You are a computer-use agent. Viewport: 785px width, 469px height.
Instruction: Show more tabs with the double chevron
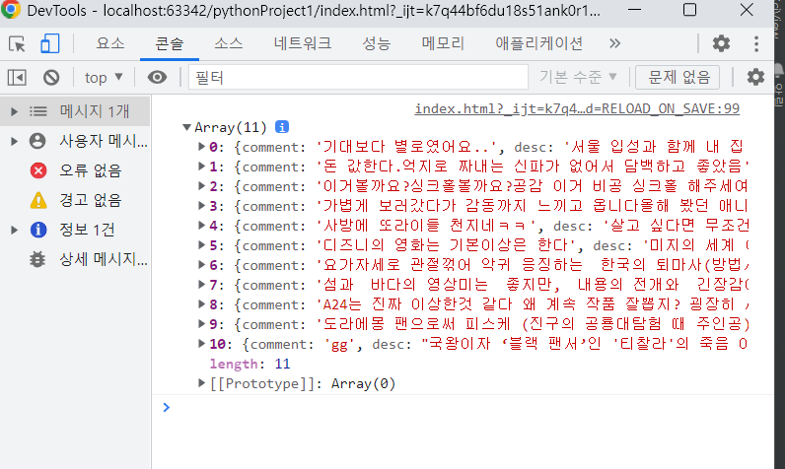click(614, 44)
